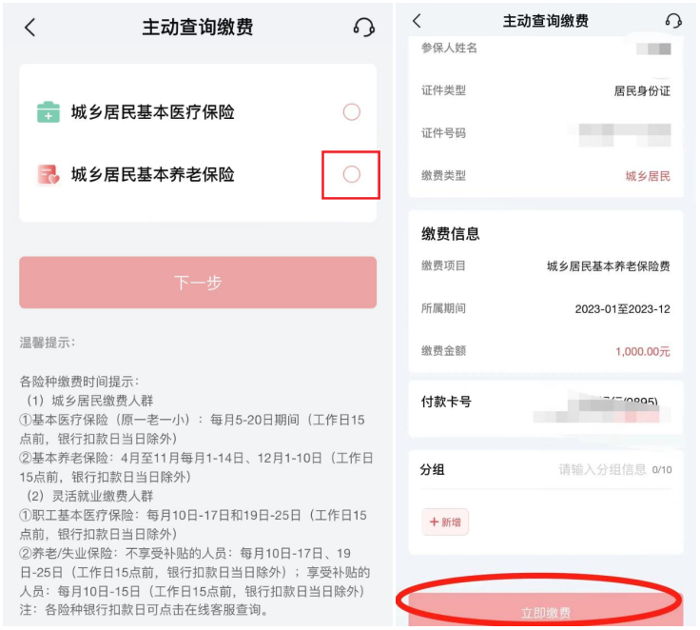The image size is (700, 630).
Task: Open customer service headset on right screen
Action: pyautogui.click(x=673, y=21)
